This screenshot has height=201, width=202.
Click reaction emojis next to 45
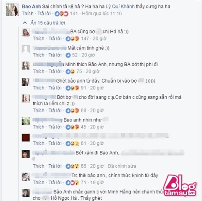pyautogui.click(x=72, y=127)
